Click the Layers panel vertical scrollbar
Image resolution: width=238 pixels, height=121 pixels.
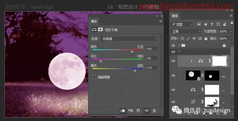coord(232,71)
